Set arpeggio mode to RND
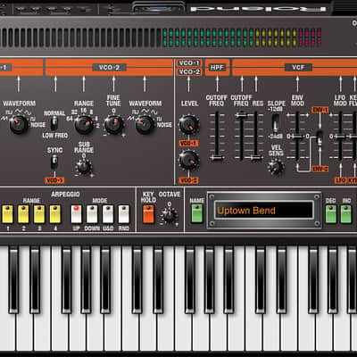Viewport: 357px width, 357px height. [124, 214]
